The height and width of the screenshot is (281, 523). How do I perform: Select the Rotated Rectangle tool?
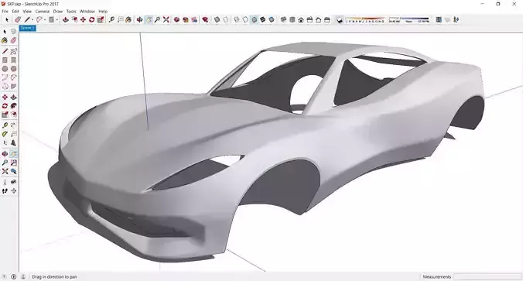click(13, 60)
